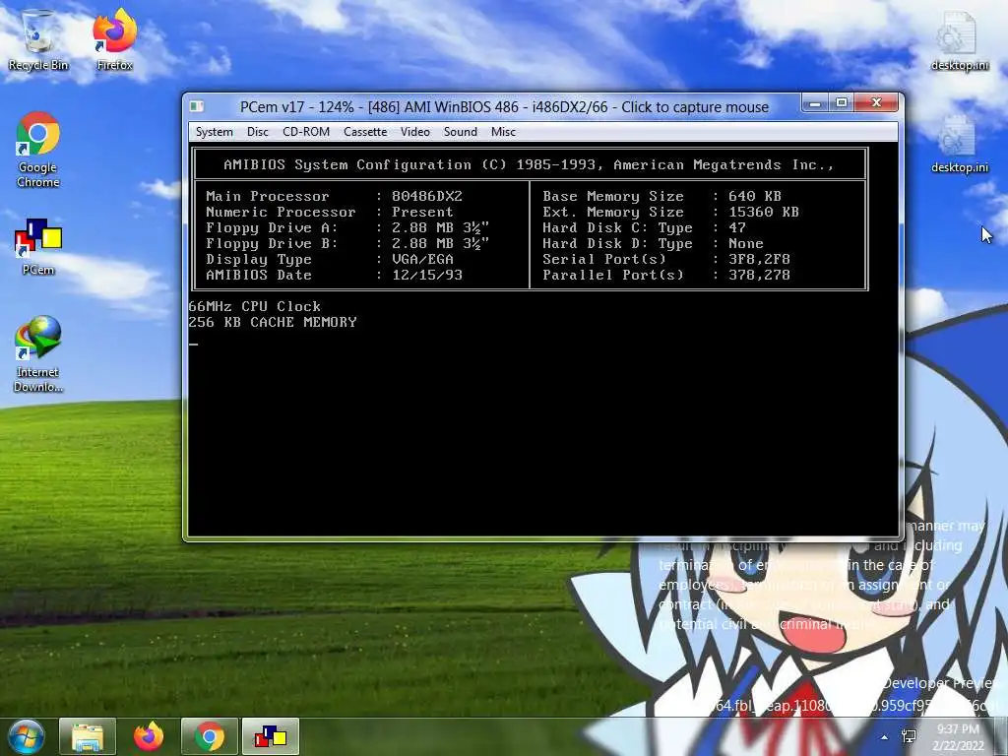Click the '66MHz CPU Clock' text
The width and height of the screenshot is (1008, 756).
pyautogui.click(x=255, y=307)
